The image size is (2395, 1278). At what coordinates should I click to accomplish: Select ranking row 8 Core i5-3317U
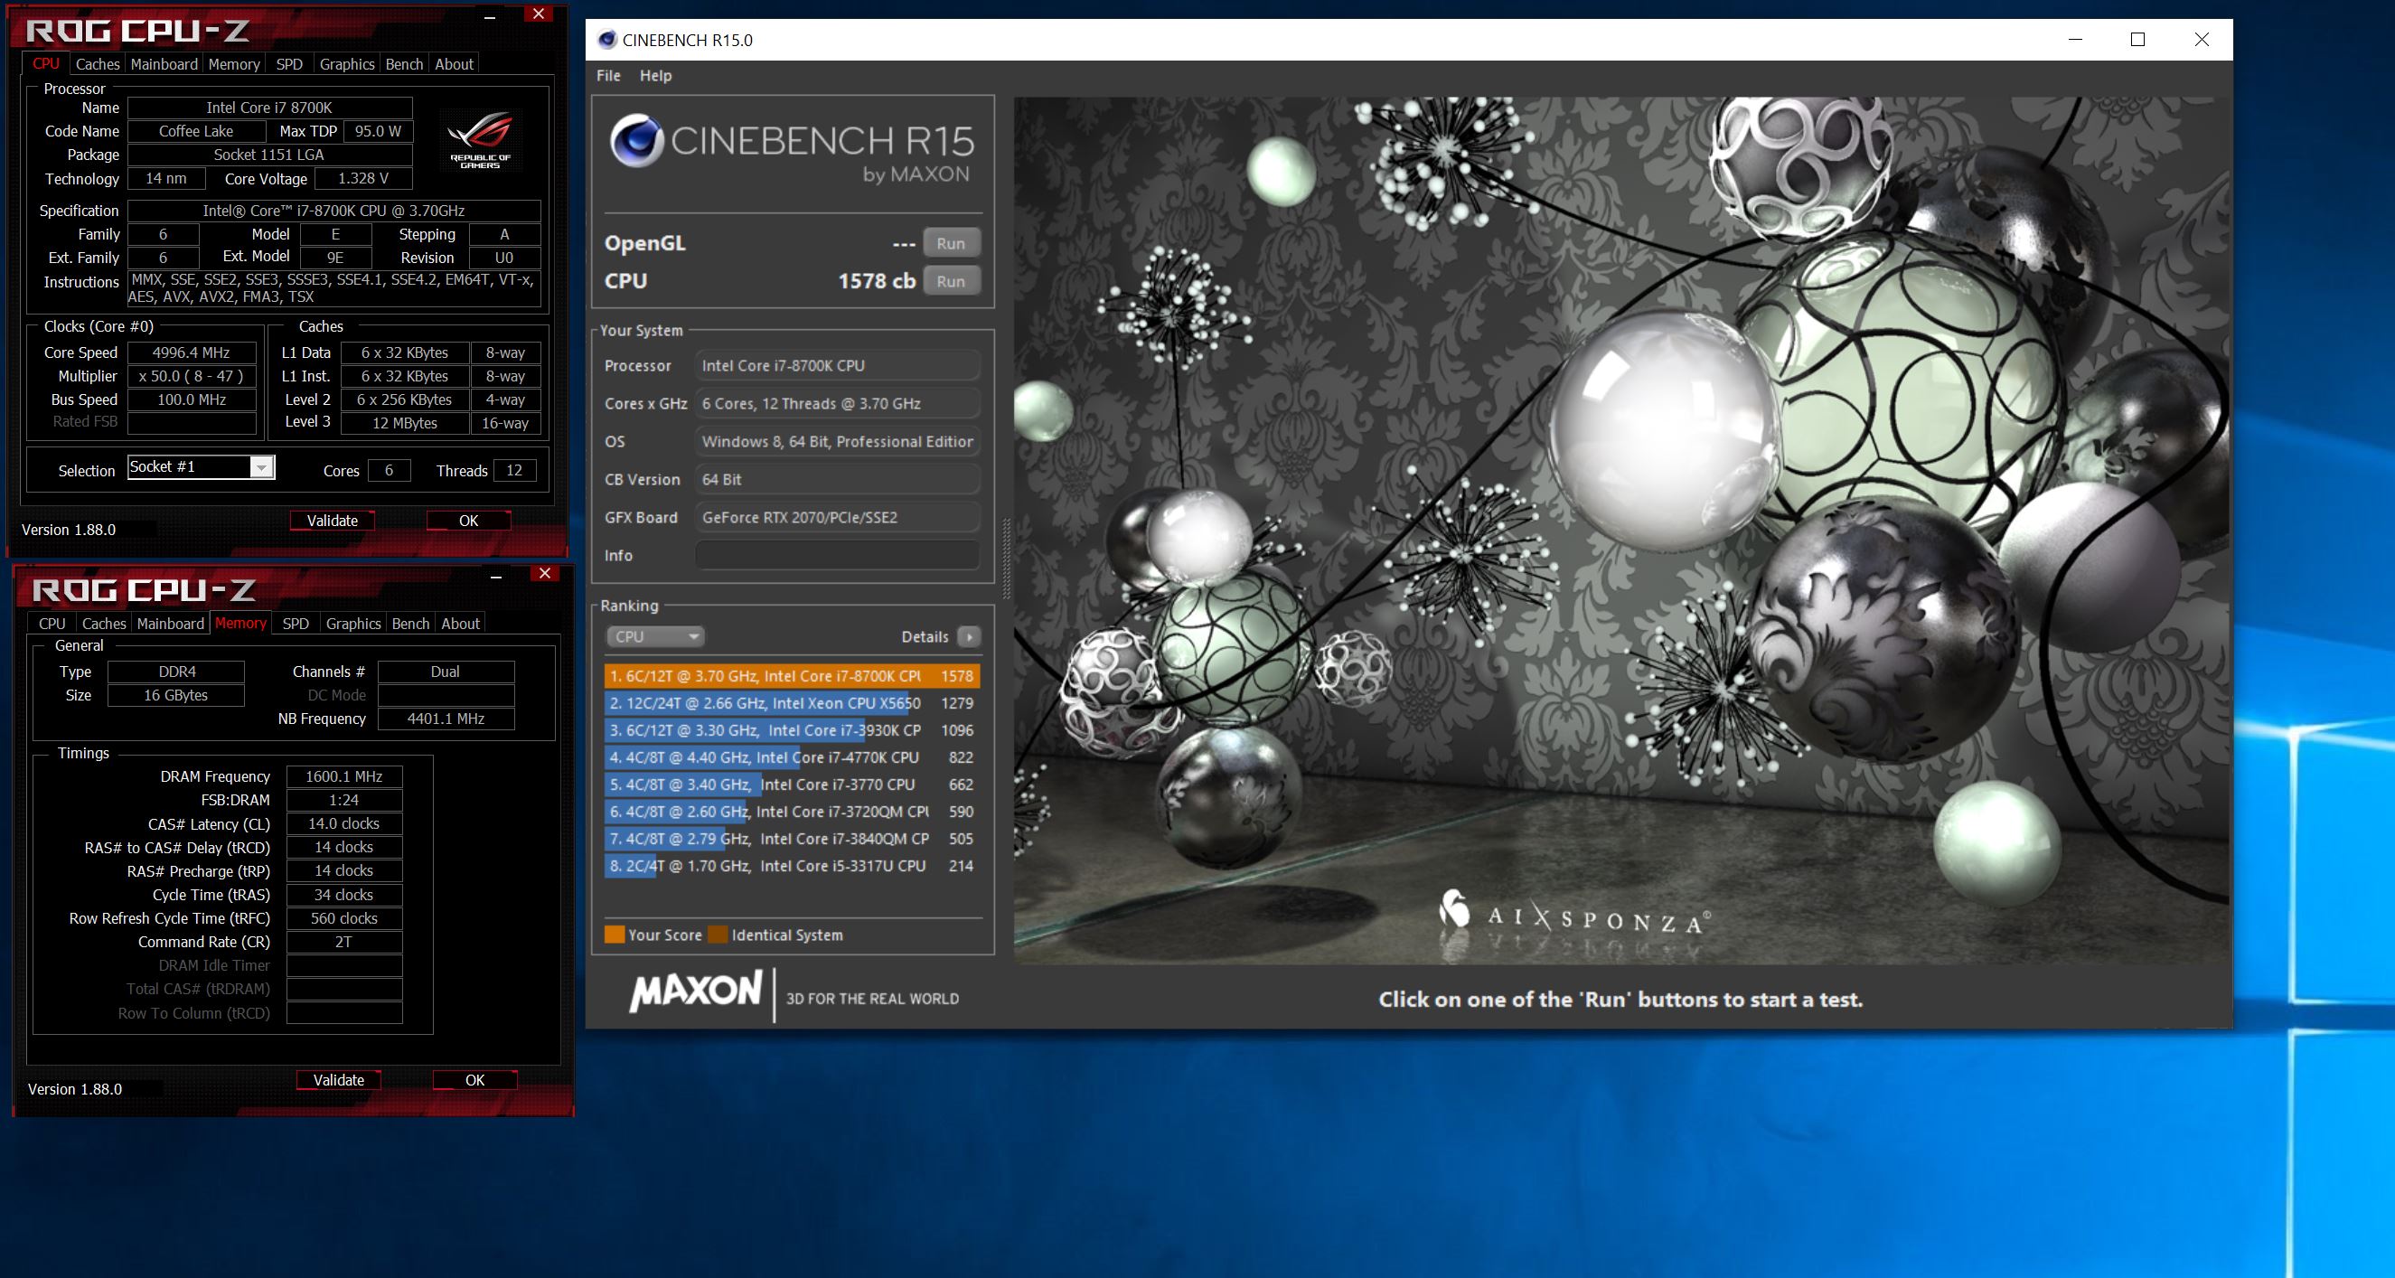pyautogui.click(x=792, y=865)
